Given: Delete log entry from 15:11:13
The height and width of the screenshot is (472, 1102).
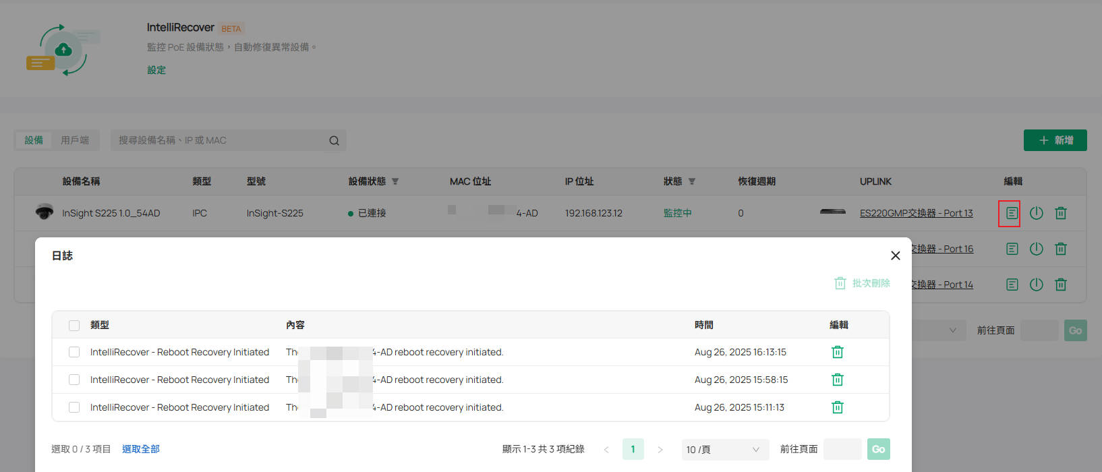Looking at the screenshot, I should click(837, 407).
